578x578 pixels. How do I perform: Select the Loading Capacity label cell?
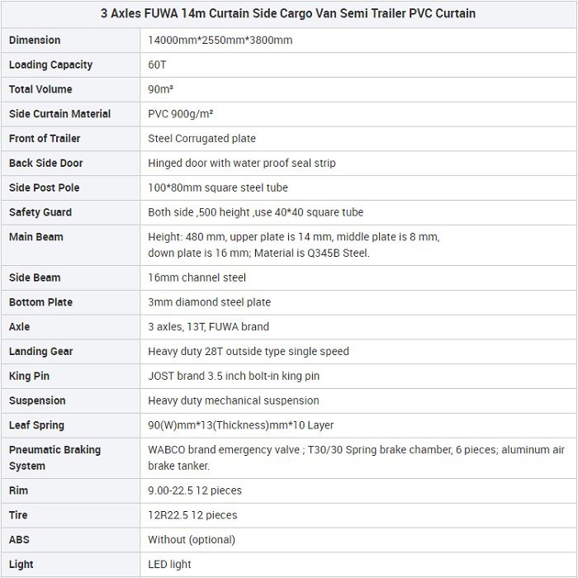tap(50, 64)
